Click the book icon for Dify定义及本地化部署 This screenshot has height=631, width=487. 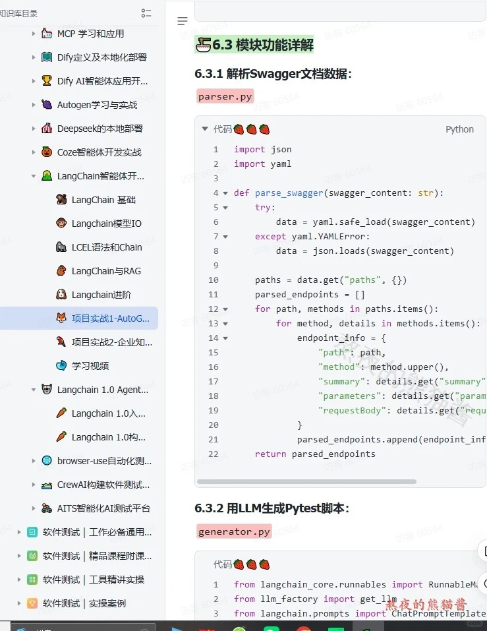point(47,57)
